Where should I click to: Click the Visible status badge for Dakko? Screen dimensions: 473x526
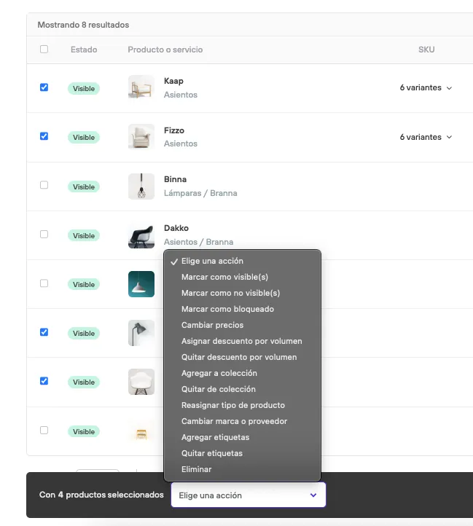tap(84, 236)
